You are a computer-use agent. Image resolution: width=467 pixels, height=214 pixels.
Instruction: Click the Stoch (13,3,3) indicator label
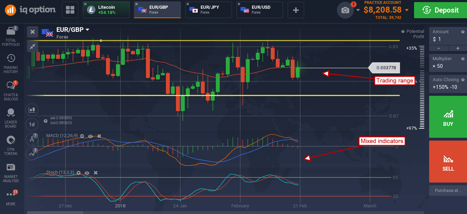[60, 173]
